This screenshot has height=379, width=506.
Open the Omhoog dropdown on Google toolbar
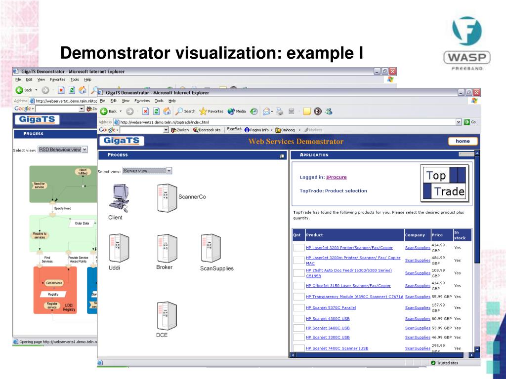point(299,130)
